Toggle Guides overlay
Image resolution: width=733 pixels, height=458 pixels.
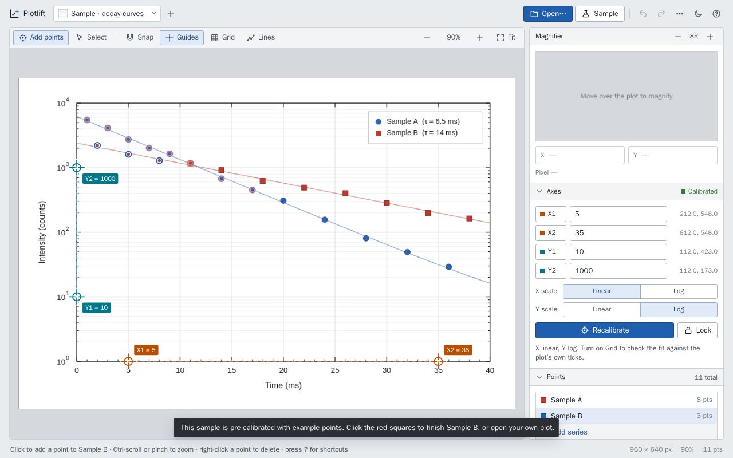point(182,38)
